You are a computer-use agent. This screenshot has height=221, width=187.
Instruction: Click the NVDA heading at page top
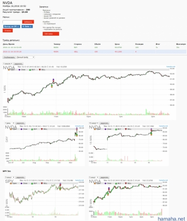click(x=7, y=3)
